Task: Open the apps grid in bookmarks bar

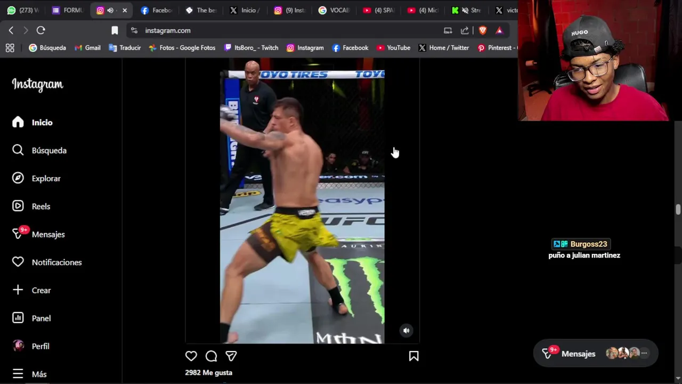Action: point(10,48)
